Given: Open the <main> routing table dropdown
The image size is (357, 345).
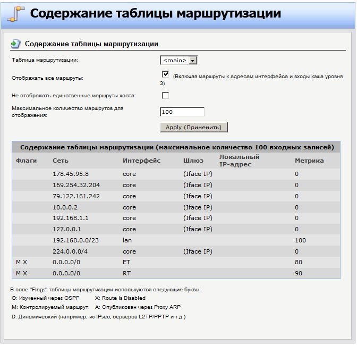Looking at the screenshot, I should point(179,61).
